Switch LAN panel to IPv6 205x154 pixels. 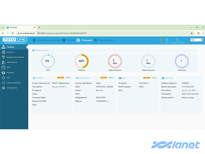pyautogui.click(x=154, y=78)
